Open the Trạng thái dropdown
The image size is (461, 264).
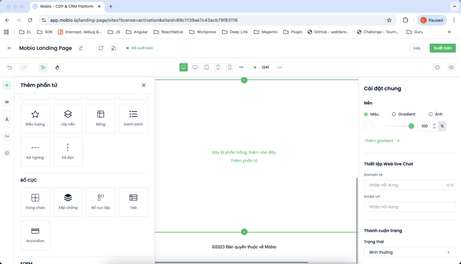(x=410, y=252)
